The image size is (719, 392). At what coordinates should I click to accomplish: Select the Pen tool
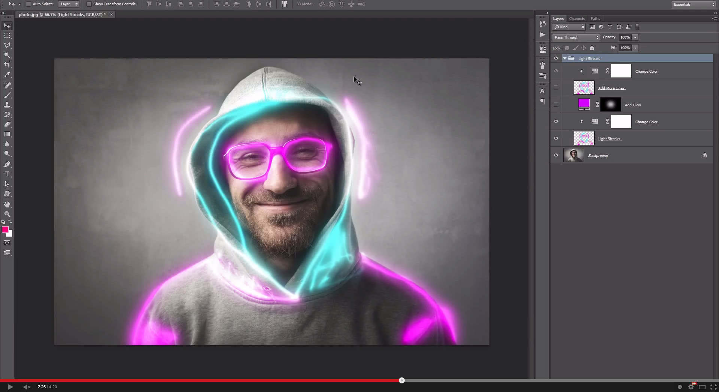point(7,164)
